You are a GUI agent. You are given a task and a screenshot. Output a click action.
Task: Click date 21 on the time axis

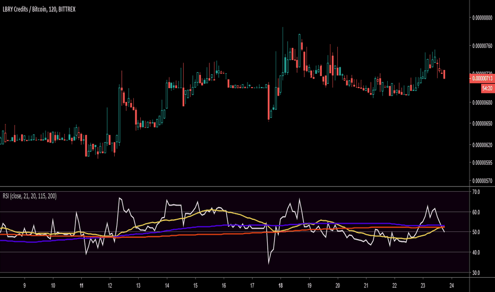pos(366,286)
